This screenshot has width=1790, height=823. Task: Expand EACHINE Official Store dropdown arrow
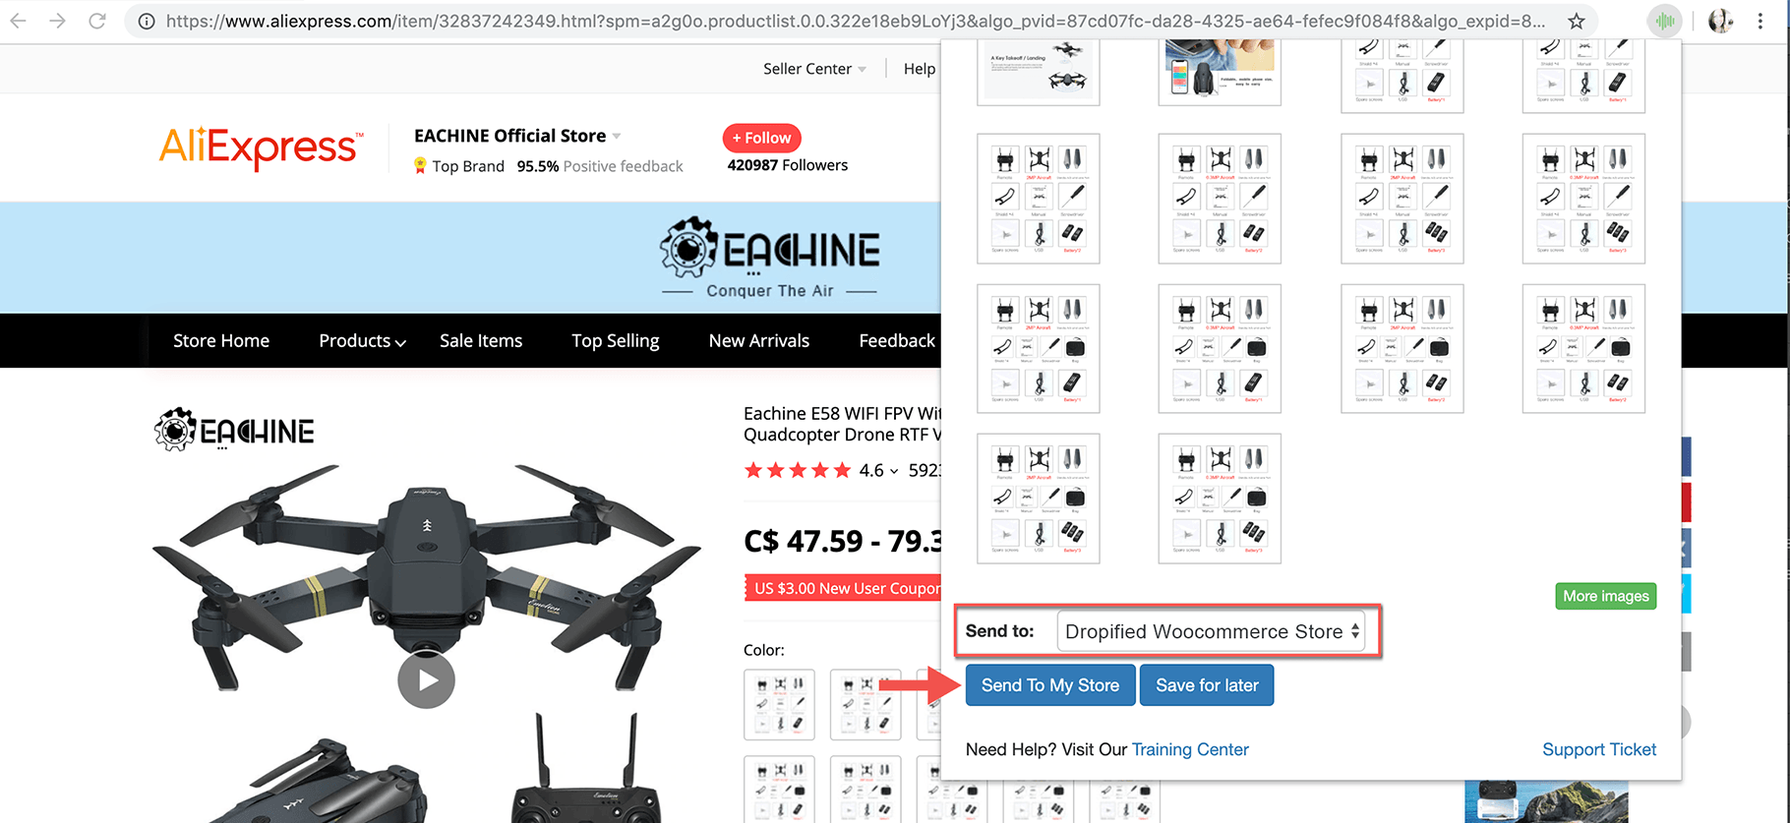click(617, 136)
